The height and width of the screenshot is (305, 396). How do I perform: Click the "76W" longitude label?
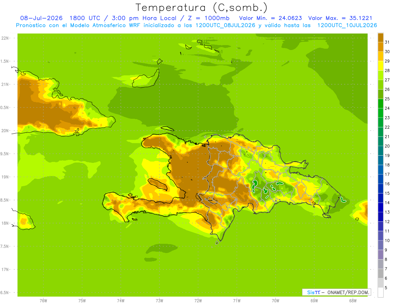point(43,301)
